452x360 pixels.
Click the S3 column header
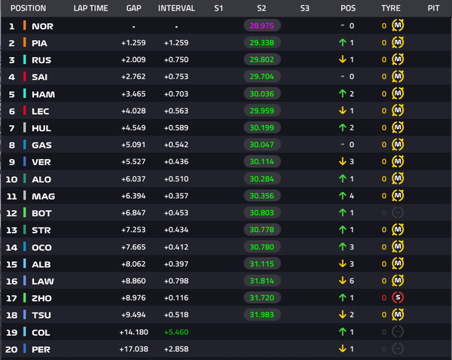(304, 8)
